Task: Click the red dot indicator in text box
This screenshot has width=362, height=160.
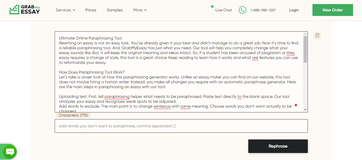Action: pos(296,105)
